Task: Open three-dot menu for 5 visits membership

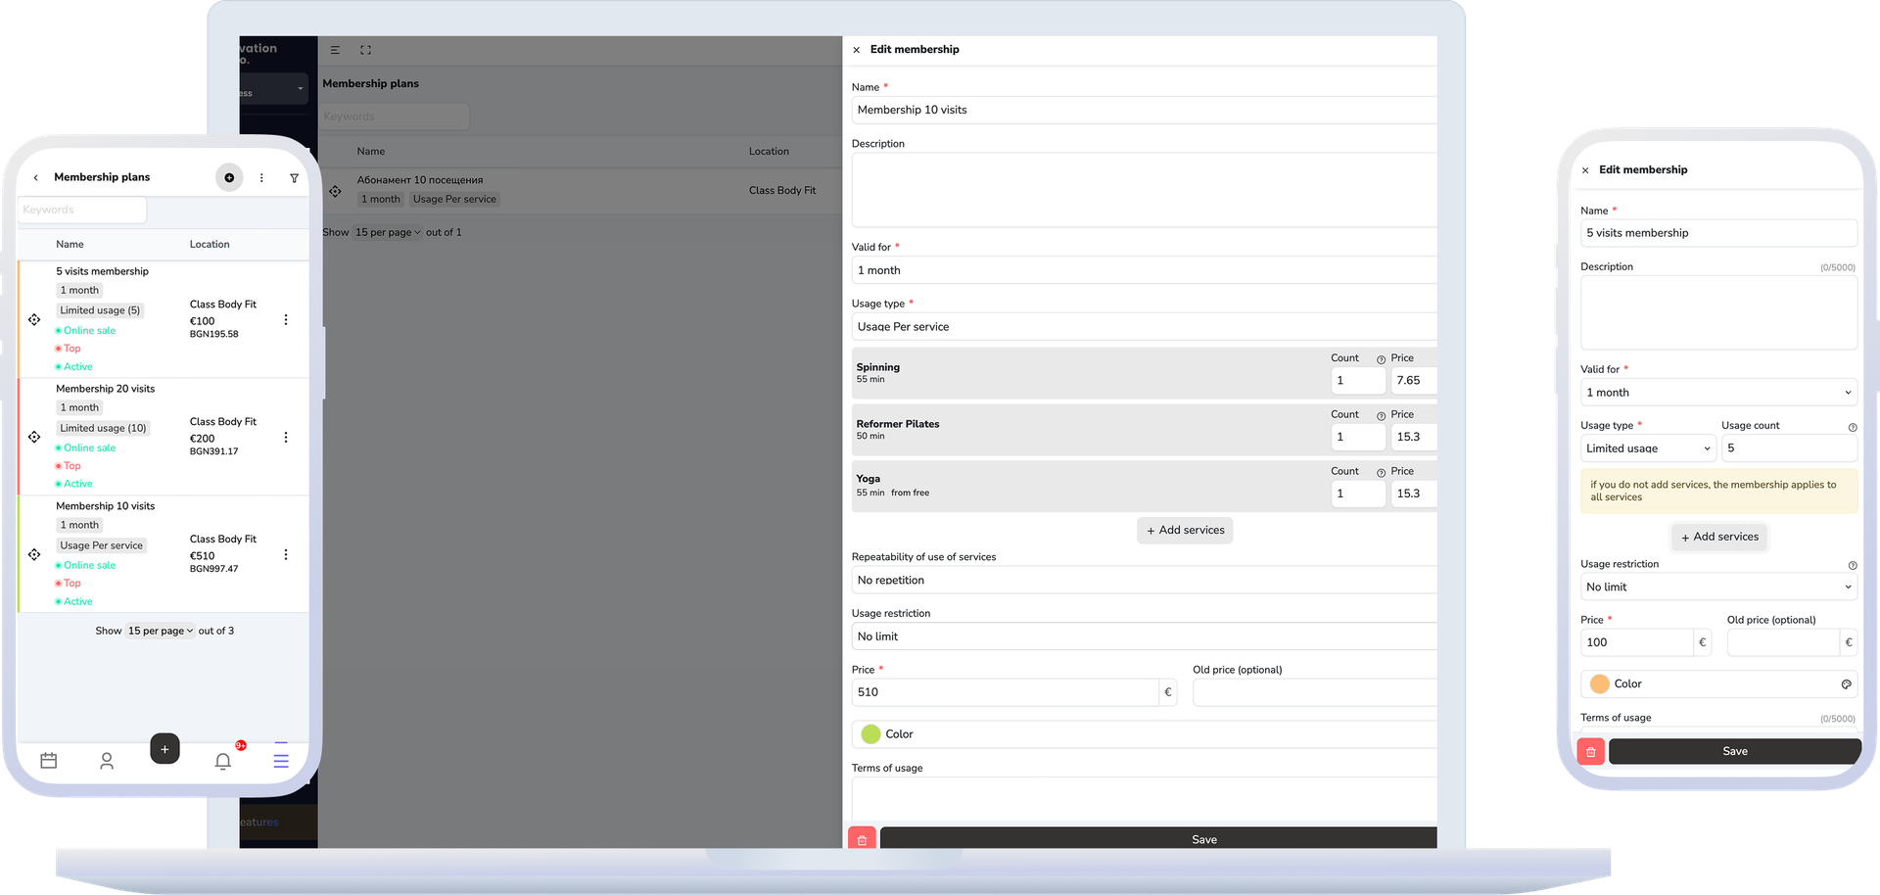Action: [286, 320]
